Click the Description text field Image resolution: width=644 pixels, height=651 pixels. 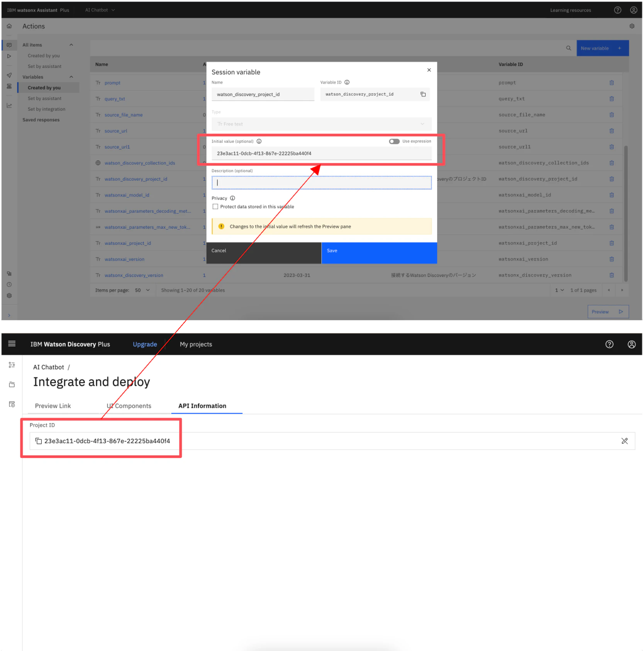[x=321, y=183]
